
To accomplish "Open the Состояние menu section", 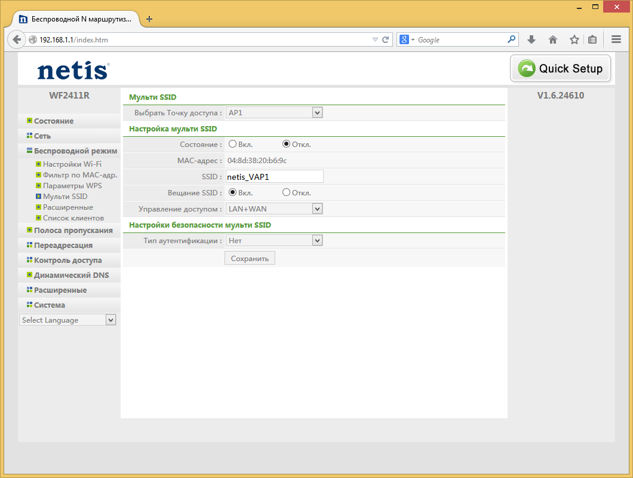I will 54,121.
